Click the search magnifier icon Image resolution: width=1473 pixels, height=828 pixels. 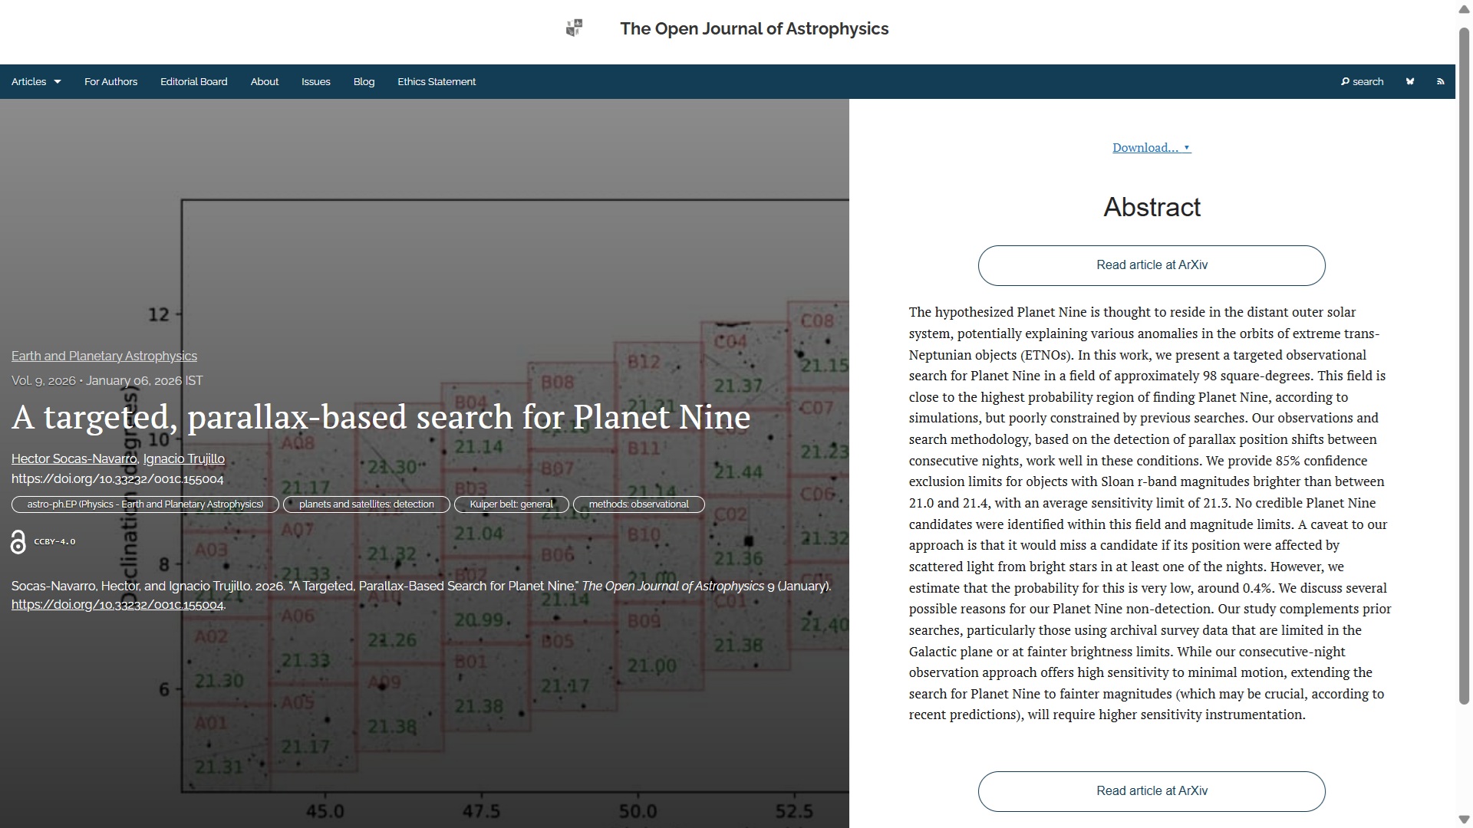1345,81
